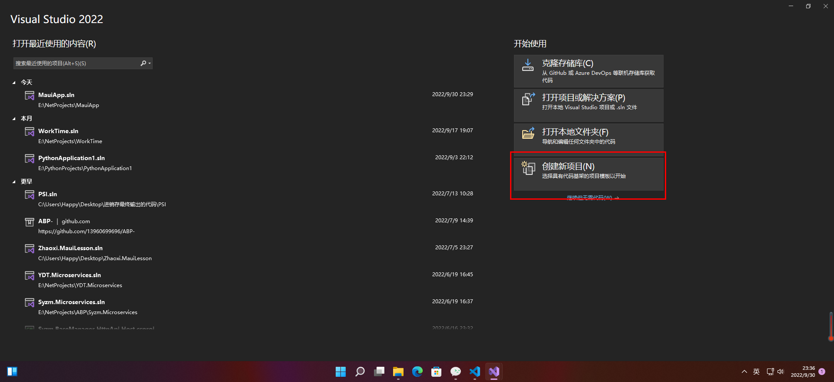This screenshot has height=382, width=834.
Task: Open widgets panel at taskbar left
Action: pyautogui.click(x=12, y=372)
